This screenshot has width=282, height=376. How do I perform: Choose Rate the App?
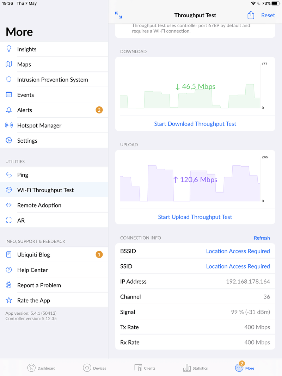click(x=54, y=301)
